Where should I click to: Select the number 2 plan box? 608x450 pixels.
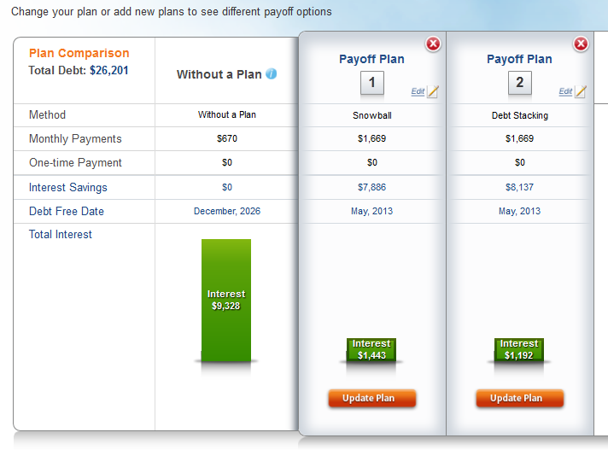coord(519,83)
